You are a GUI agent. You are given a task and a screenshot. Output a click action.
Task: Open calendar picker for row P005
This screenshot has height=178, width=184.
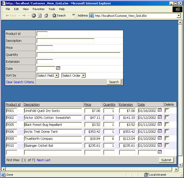click(x=160, y=124)
